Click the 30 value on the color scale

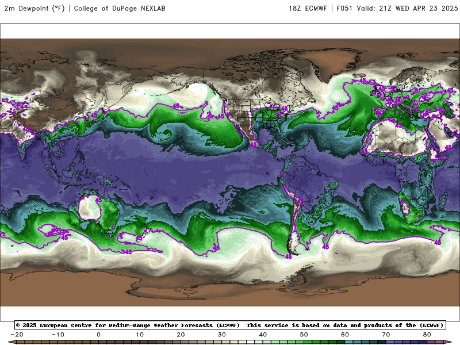(x=222, y=335)
